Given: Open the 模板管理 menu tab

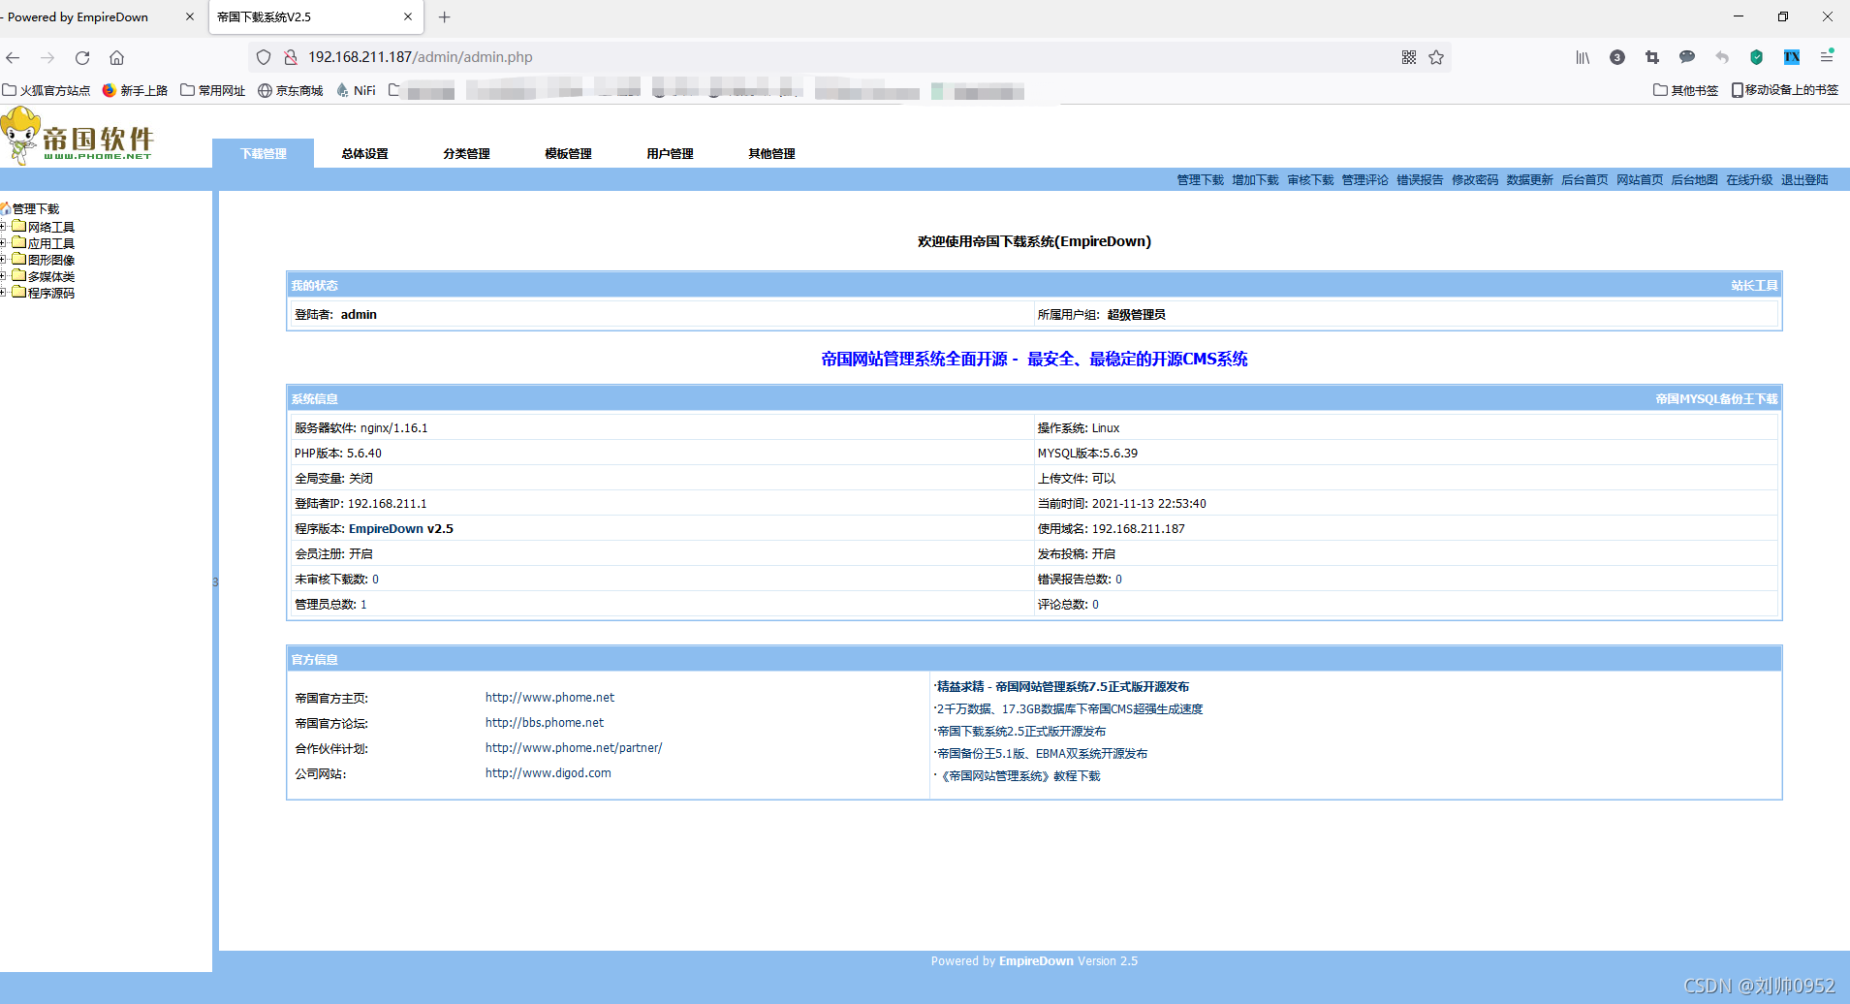Looking at the screenshot, I should [568, 153].
